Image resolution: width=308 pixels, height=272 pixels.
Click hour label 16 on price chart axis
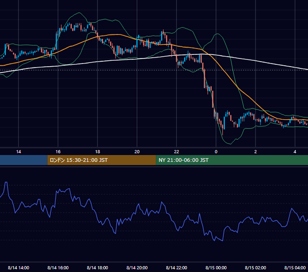coord(58,152)
